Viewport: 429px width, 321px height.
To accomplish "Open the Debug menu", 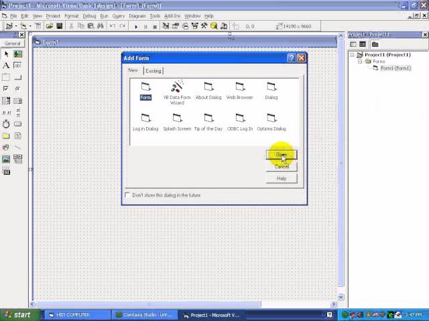I will coord(89,16).
